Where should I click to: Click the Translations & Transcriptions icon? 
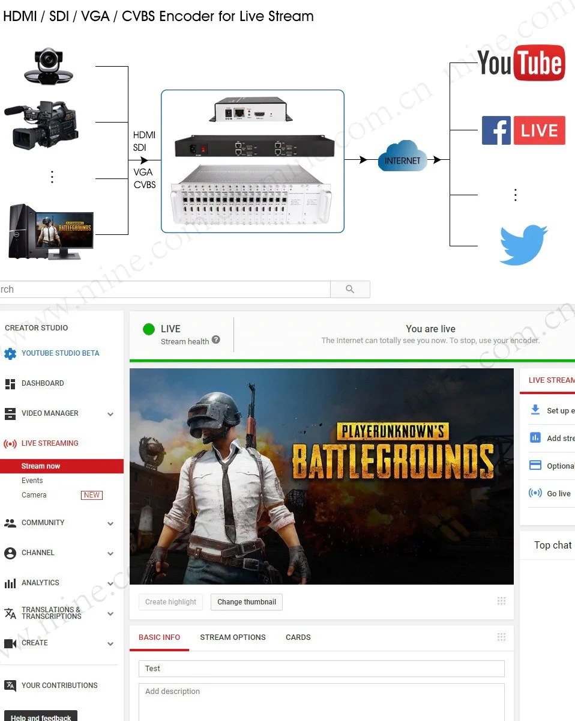[10, 613]
